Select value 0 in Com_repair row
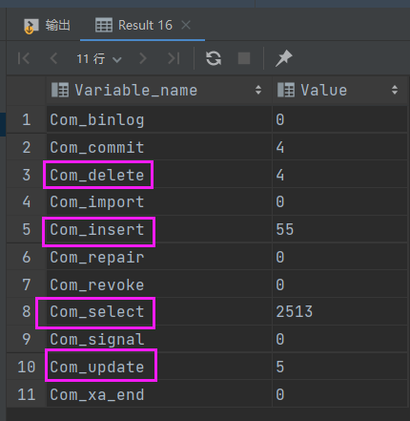Image resolution: width=410 pixels, height=421 pixels. (339, 257)
